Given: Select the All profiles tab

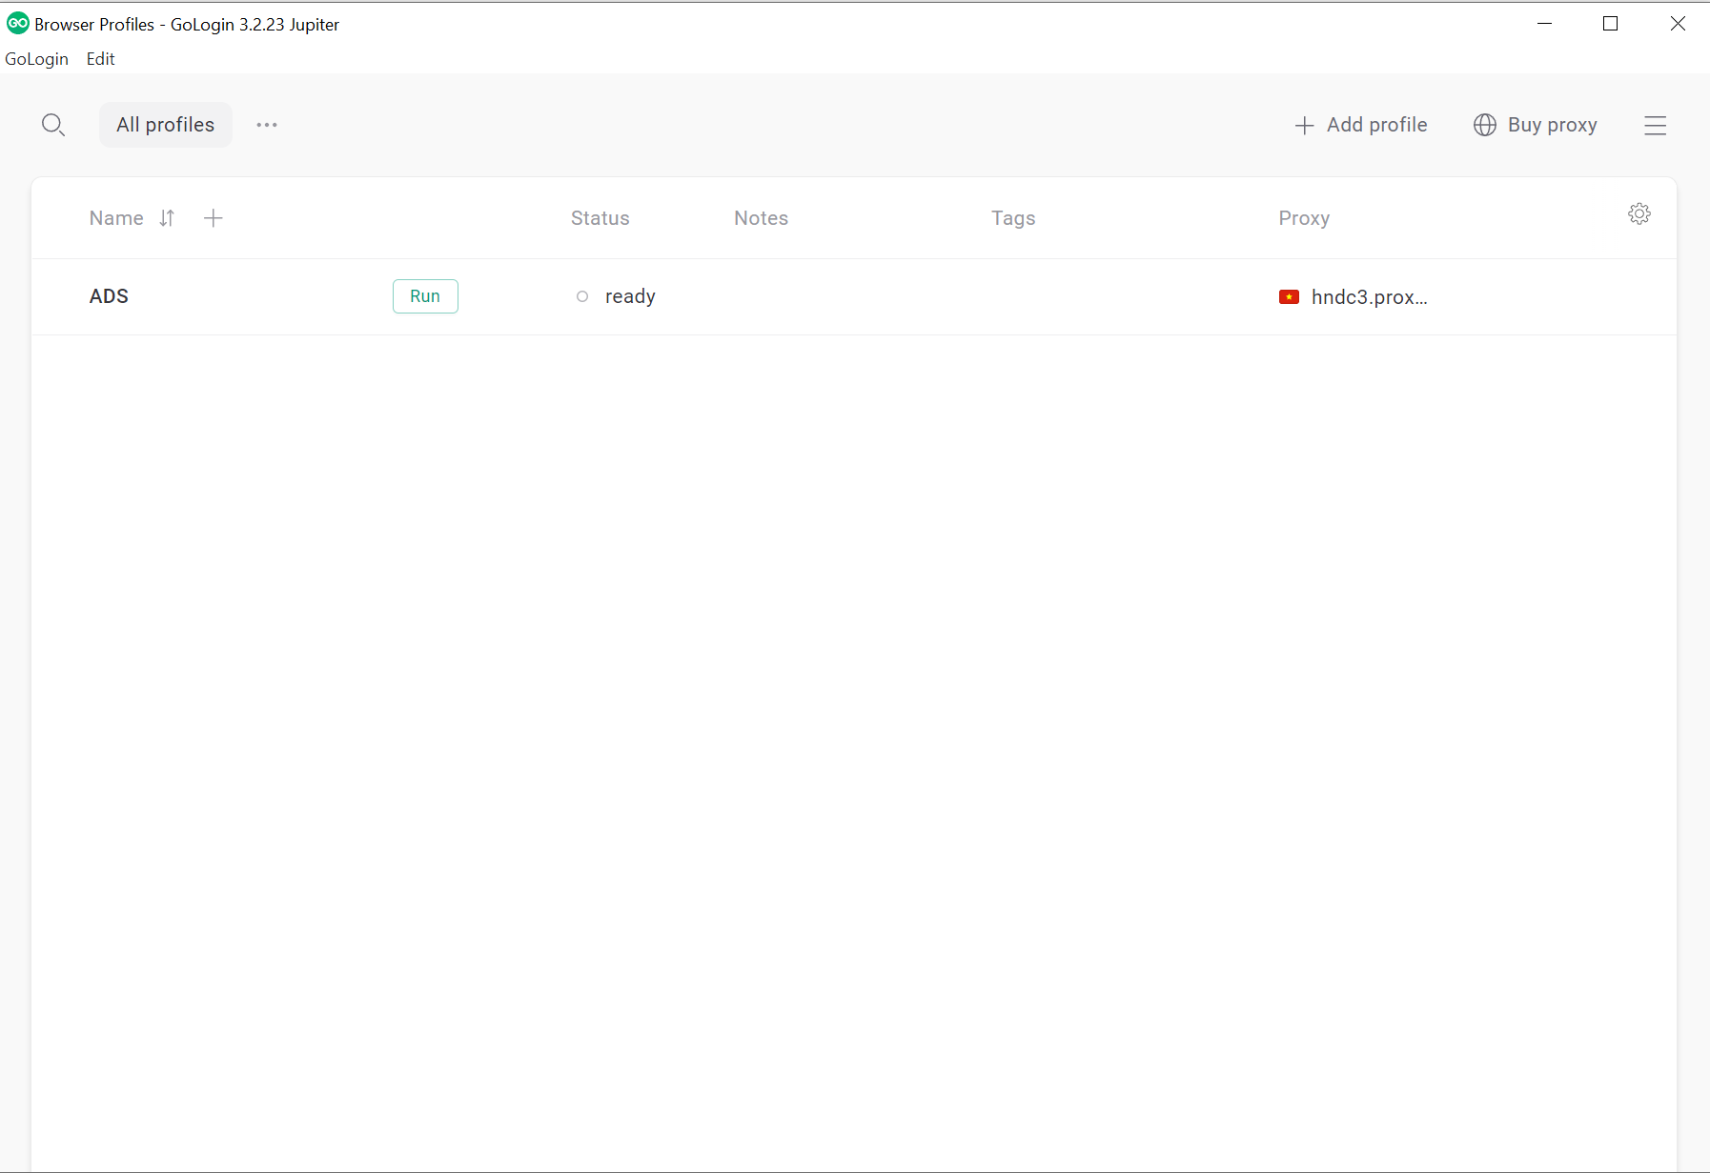Looking at the screenshot, I should (x=165, y=125).
